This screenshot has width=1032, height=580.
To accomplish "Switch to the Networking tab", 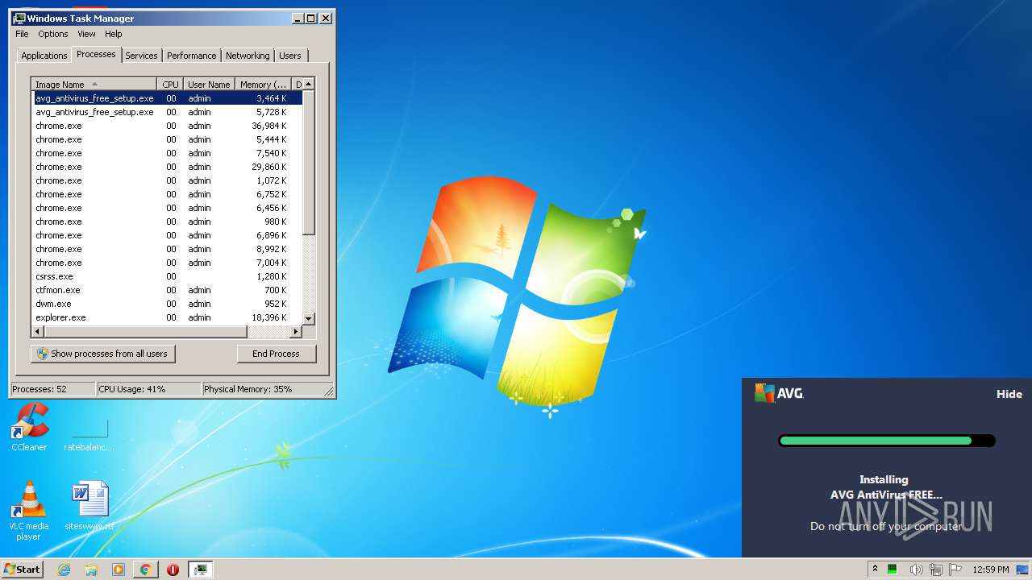I will point(248,56).
